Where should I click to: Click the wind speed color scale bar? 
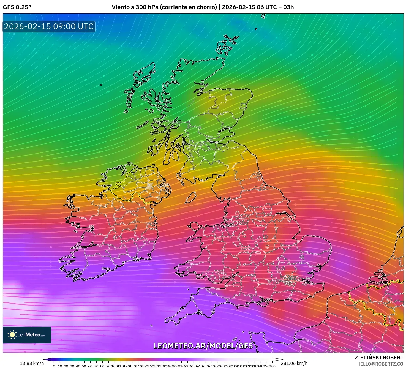(x=162, y=359)
